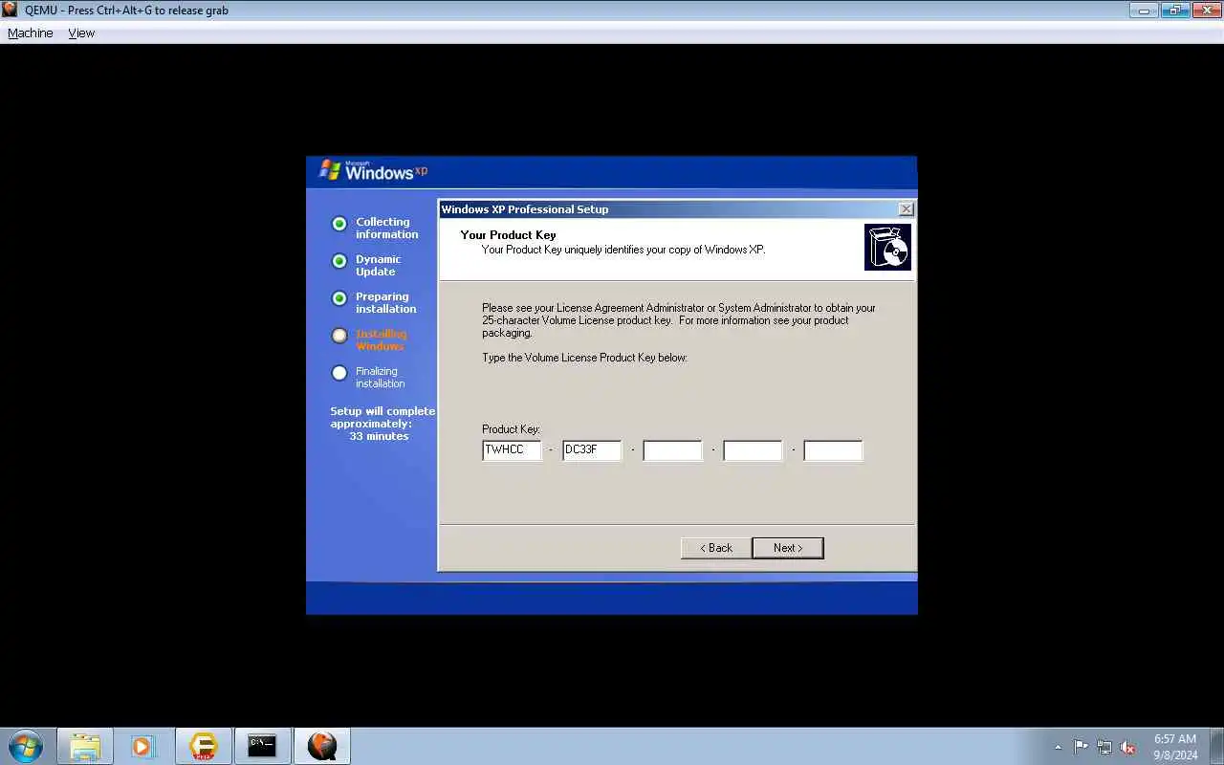Open the yellow circle app in taskbar
The image size is (1224, 765).
coord(203,746)
